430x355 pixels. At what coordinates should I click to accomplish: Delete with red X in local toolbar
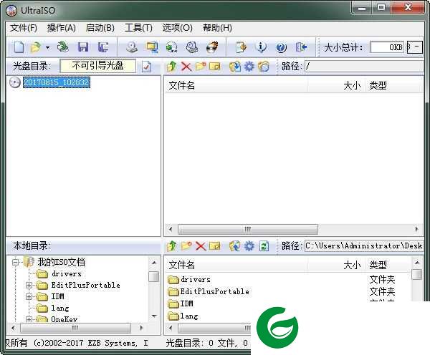(x=201, y=246)
